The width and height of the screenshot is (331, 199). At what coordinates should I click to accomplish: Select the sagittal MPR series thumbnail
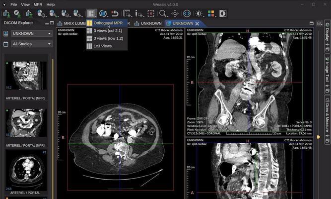[x=26, y=75]
